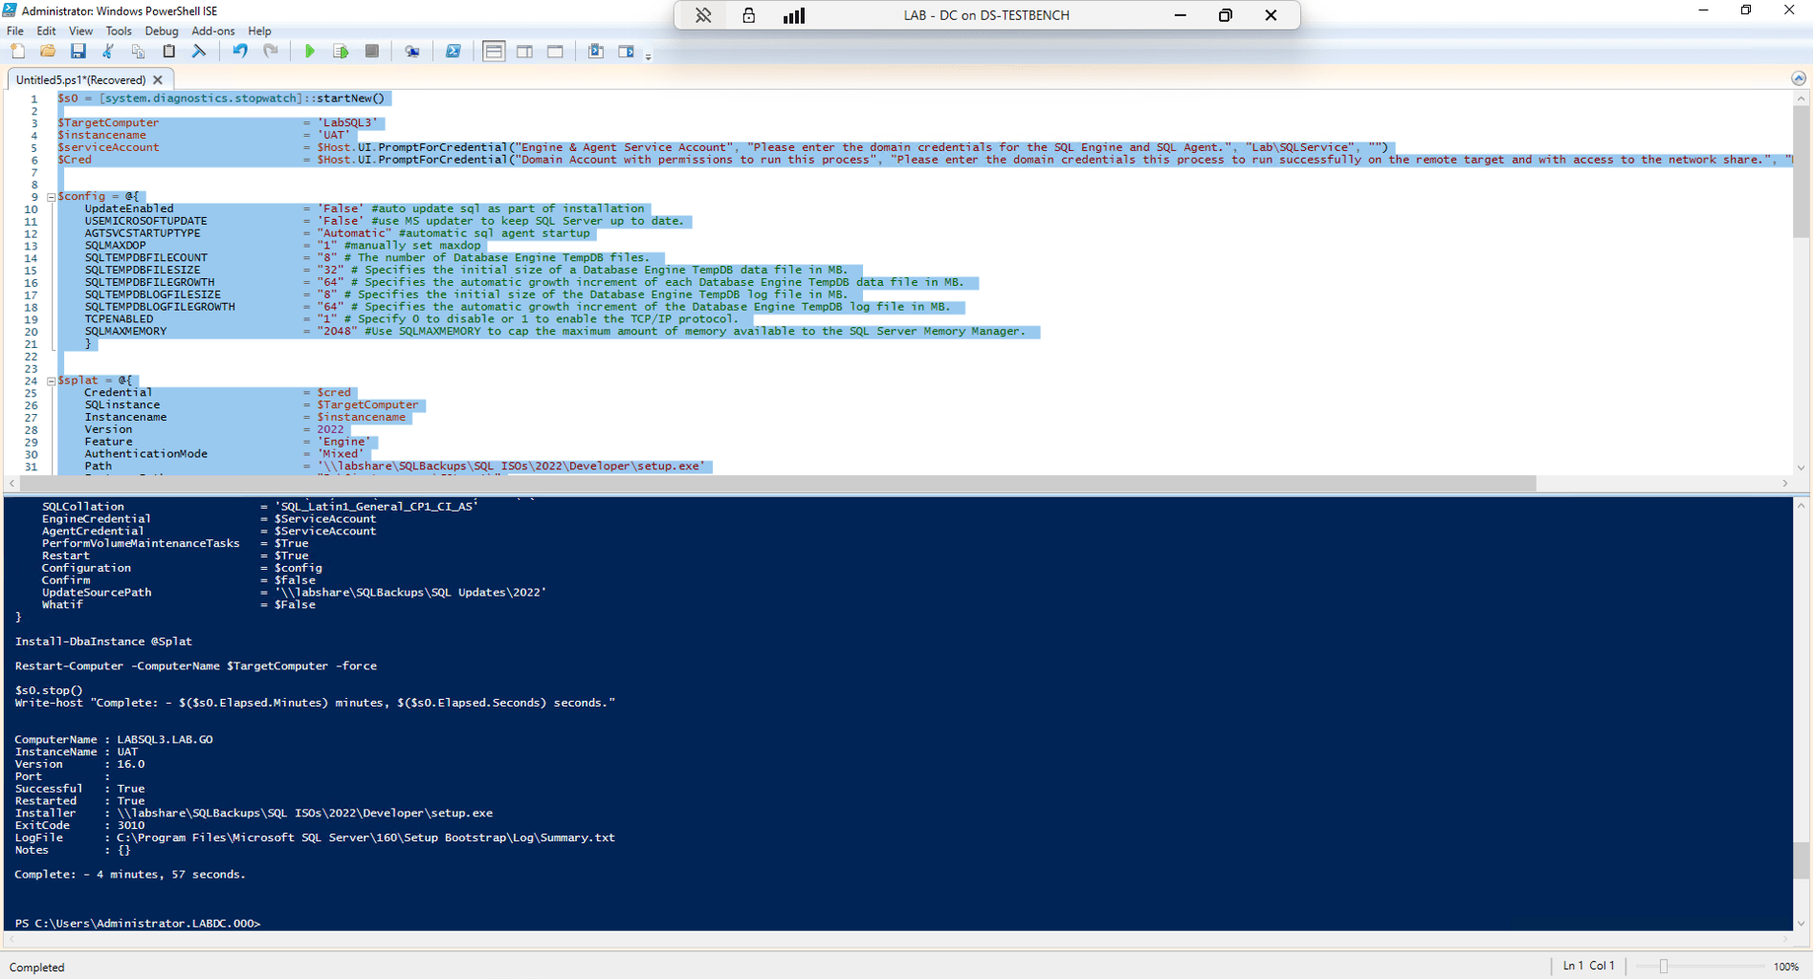1814x979 pixels.
Task: Click the 'LogFile' output line in console
Action: tap(315, 838)
